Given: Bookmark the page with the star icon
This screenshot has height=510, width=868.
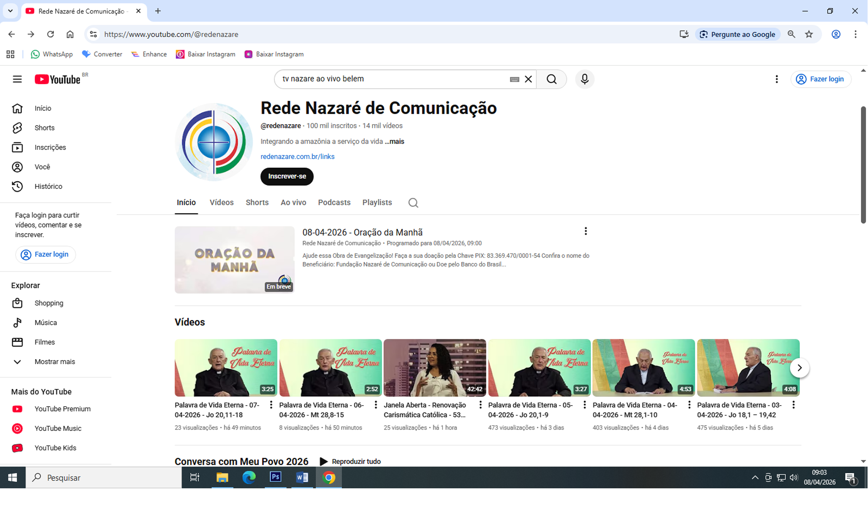Looking at the screenshot, I should [809, 34].
